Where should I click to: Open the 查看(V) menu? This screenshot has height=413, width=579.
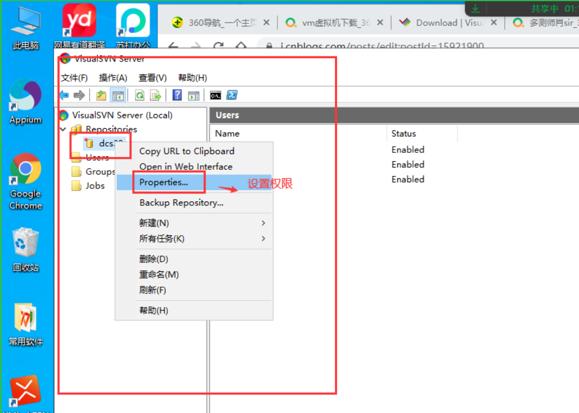(153, 78)
